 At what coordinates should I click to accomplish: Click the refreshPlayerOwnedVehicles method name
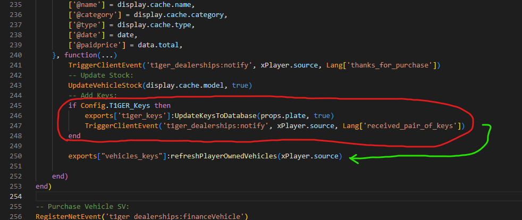tap(224, 156)
